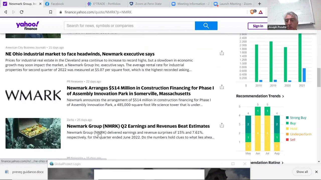Viewport: 321px width, 180px height.
Task: Open NE Ohio industrial market headline
Action: [80, 54]
